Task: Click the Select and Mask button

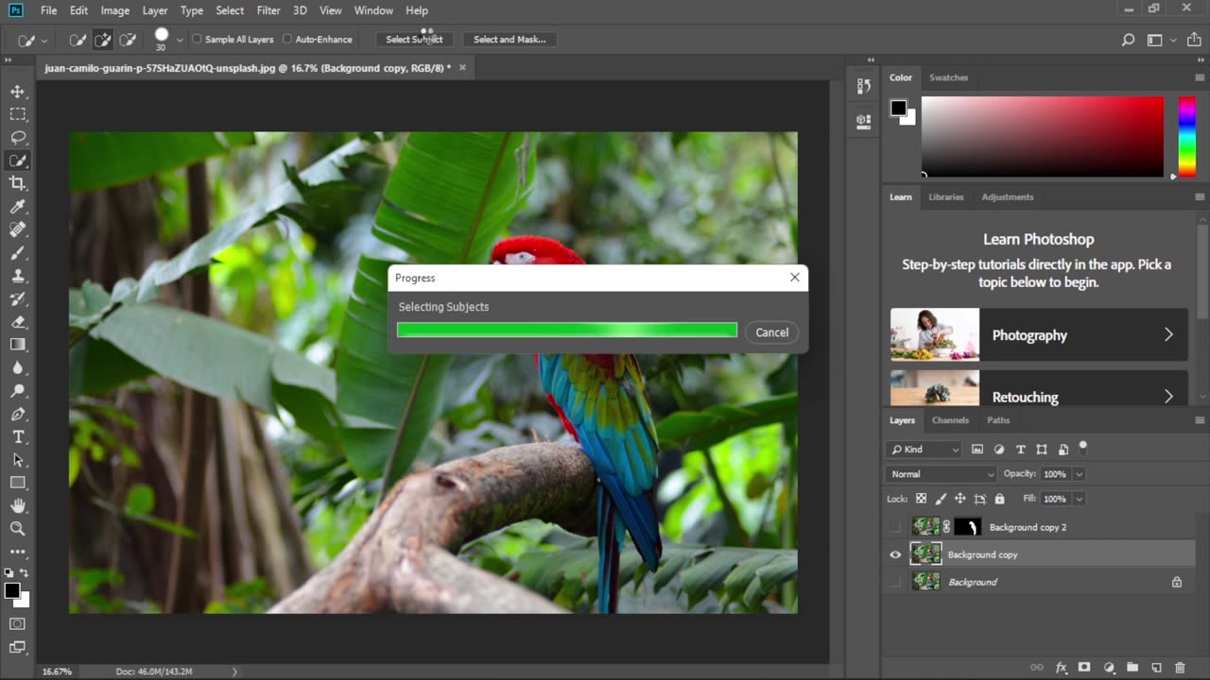Action: point(510,40)
